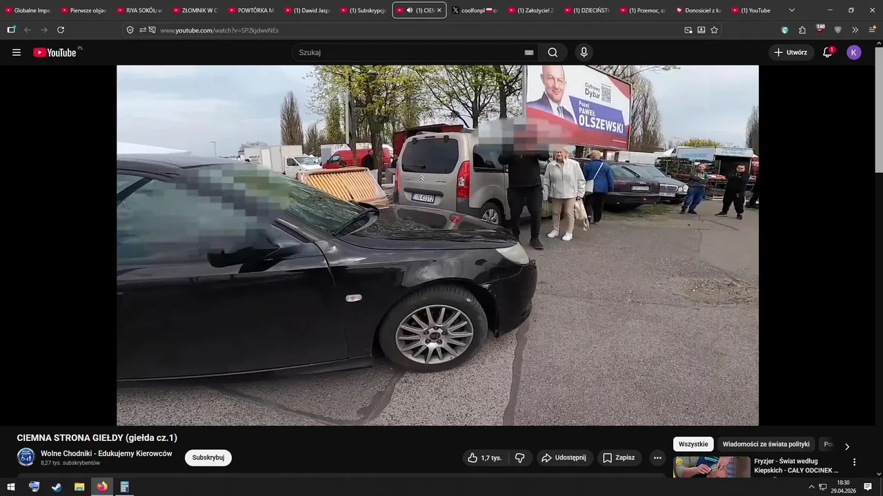Open the calculator app in taskbar
This screenshot has width=883, height=496.
125,487
